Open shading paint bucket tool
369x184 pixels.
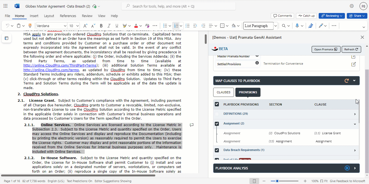[234, 26]
